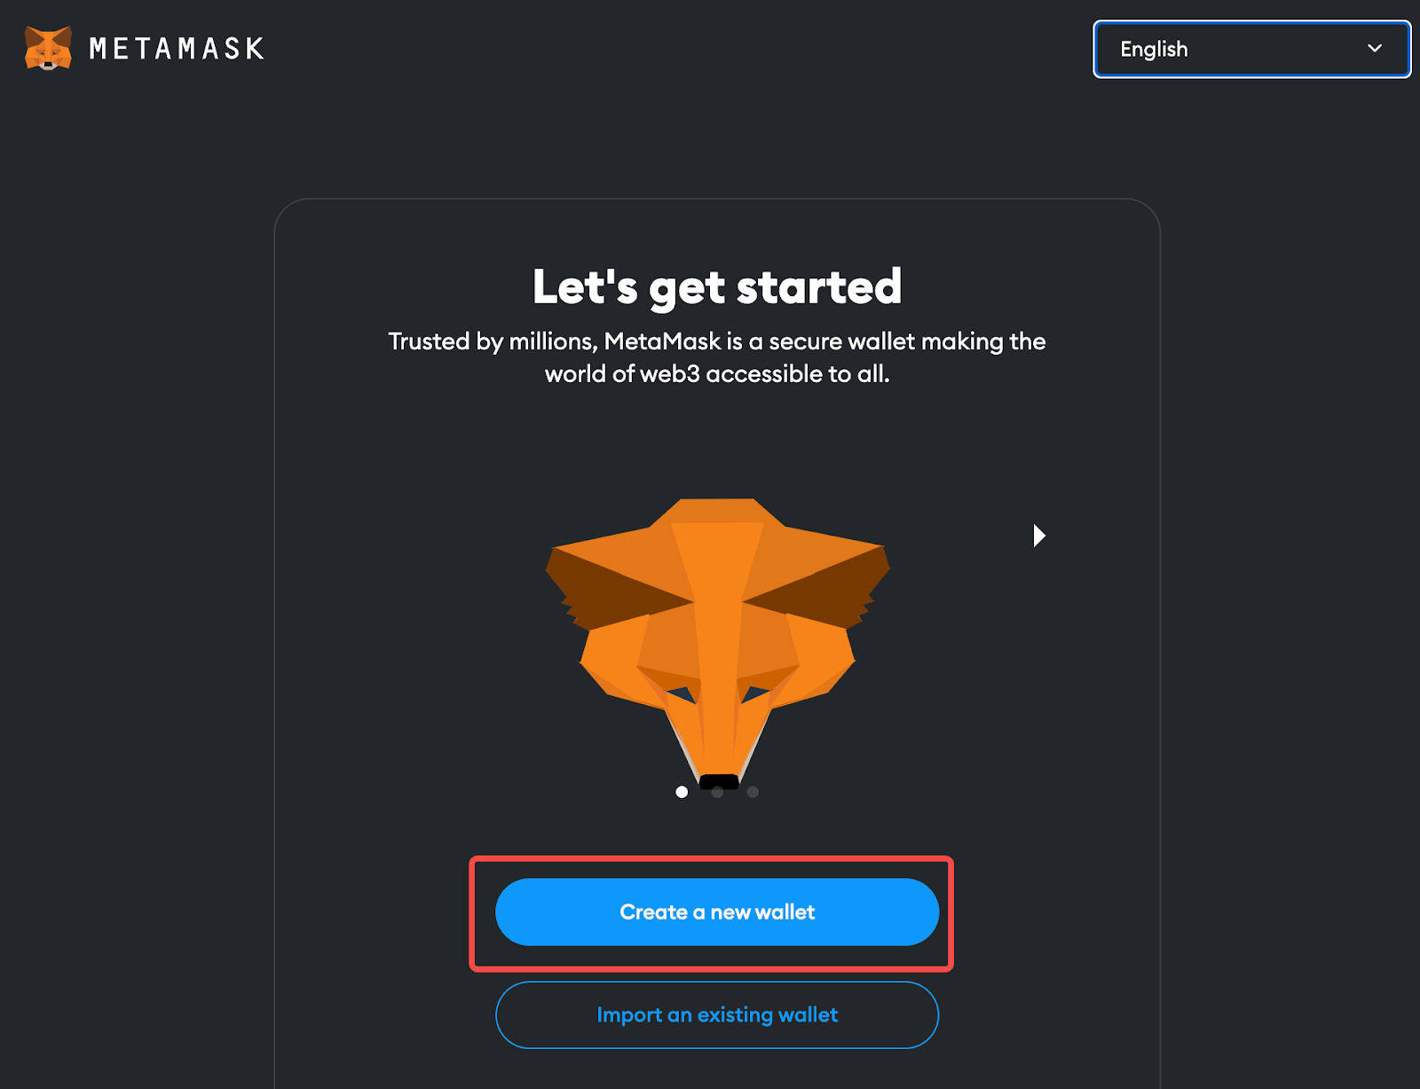Create a new wallet
This screenshot has width=1420, height=1089.
pos(717,912)
